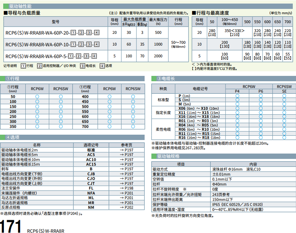Click the '100~450 (每50mm)' column header
Screen dimensions: 296x233
click(229, 21)
